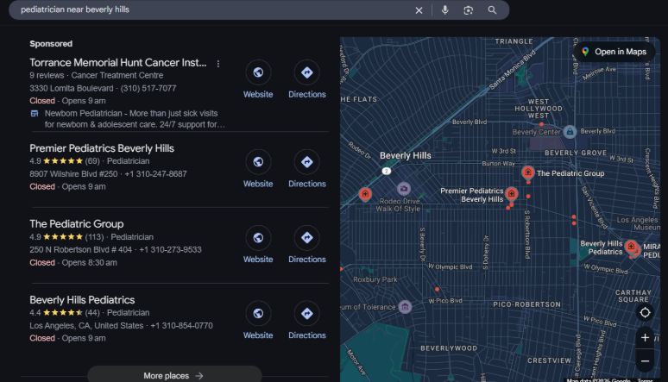Image resolution: width=668 pixels, height=382 pixels.
Task: Click the 4.4 rating with 44 reviews
Action: point(65,312)
